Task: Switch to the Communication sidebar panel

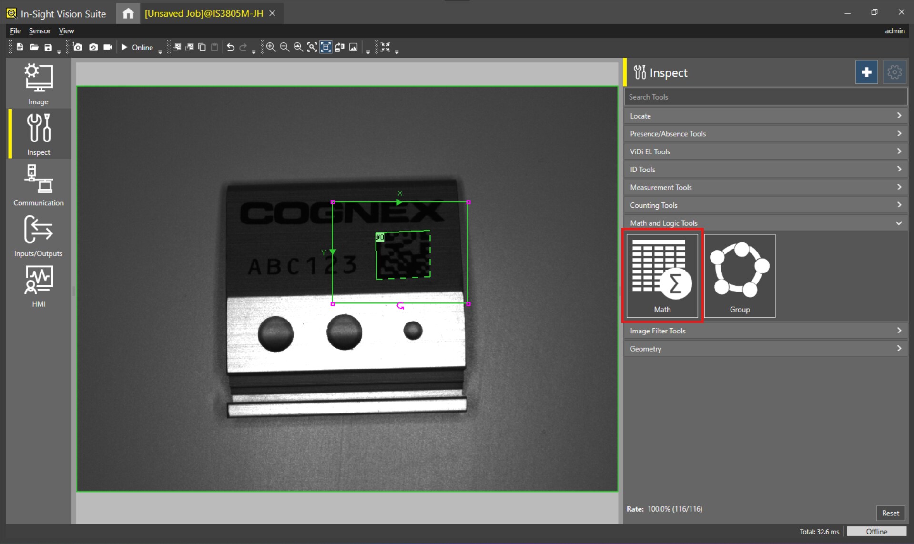Action: coord(38,186)
